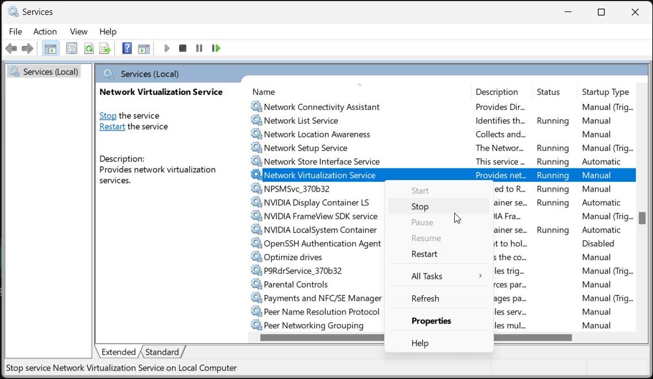Start the service using the play icon
653x379 pixels.
[x=167, y=48]
